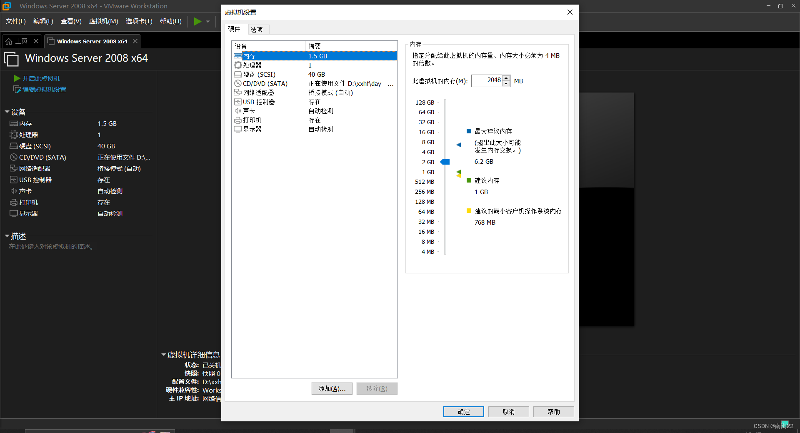Click CD/DVD icon in main window list

(13, 157)
